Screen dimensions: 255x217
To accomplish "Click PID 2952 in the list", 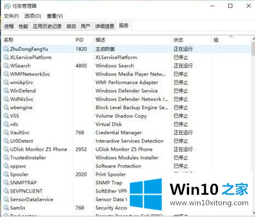I will tap(81, 149).
